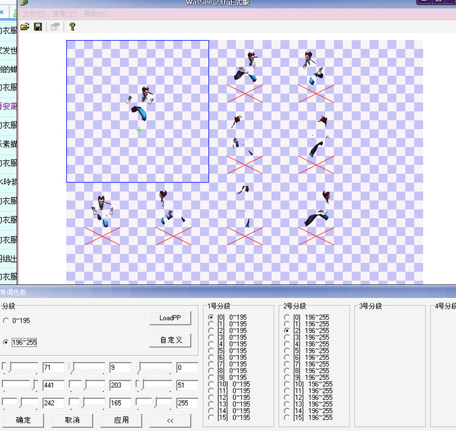The height and width of the screenshot is (431, 456).
Task: Click the input field showing 255
Action: [187, 403]
